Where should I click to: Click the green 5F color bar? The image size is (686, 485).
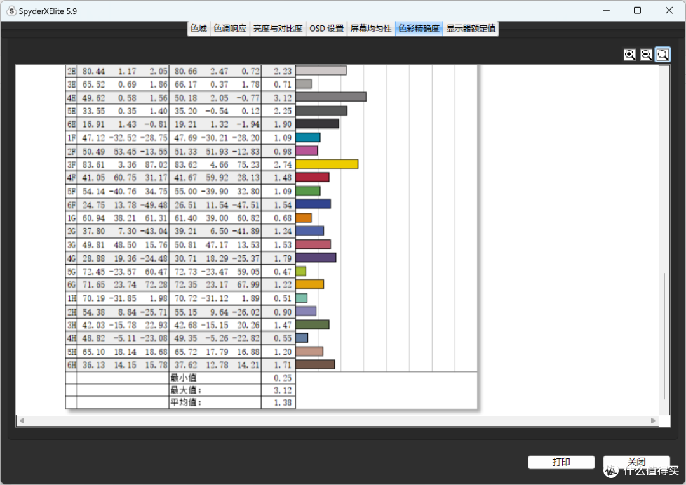click(x=308, y=190)
